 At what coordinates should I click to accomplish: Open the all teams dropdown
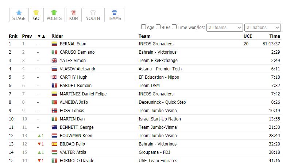(x=225, y=28)
